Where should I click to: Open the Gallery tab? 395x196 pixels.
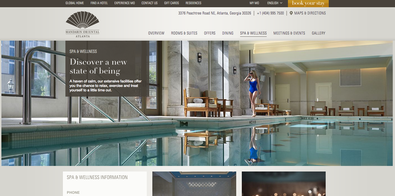tap(319, 33)
